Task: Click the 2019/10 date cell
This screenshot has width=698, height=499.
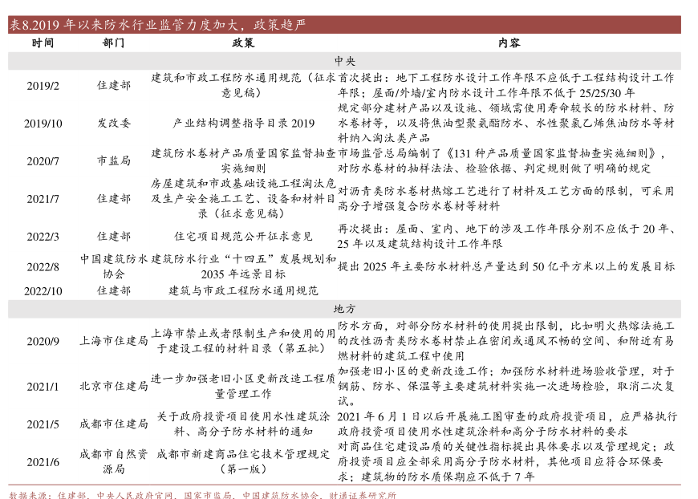Action: [43, 124]
